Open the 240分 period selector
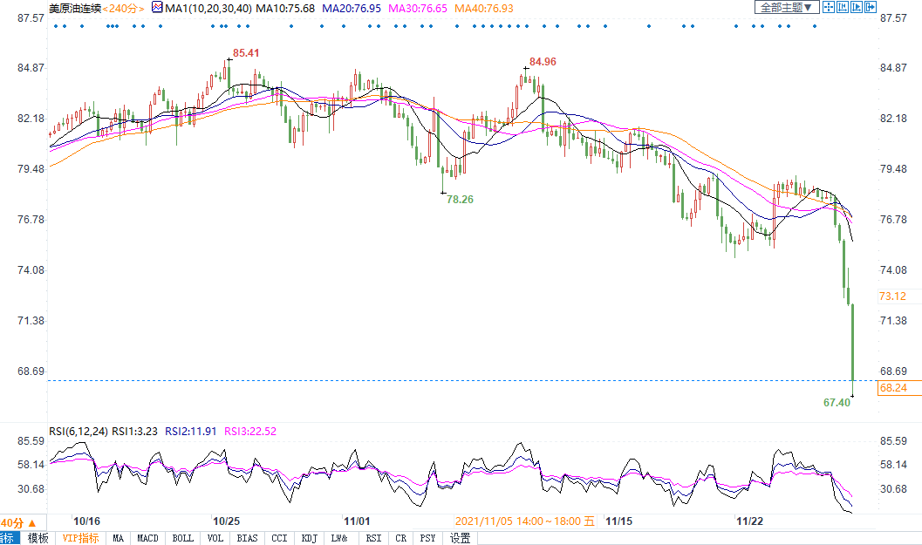Viewport: 922px width, 545px height. pos(125,8)
